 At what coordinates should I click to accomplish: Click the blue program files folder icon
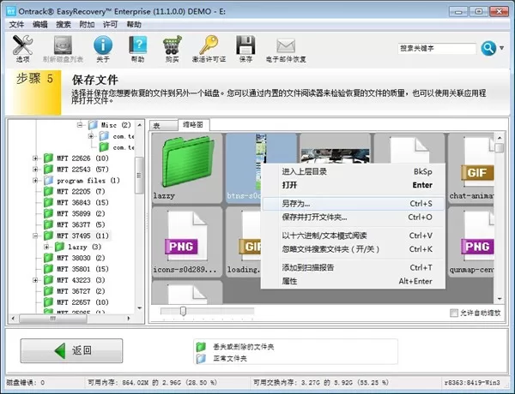pyautogui.click(x=49, y=180)
